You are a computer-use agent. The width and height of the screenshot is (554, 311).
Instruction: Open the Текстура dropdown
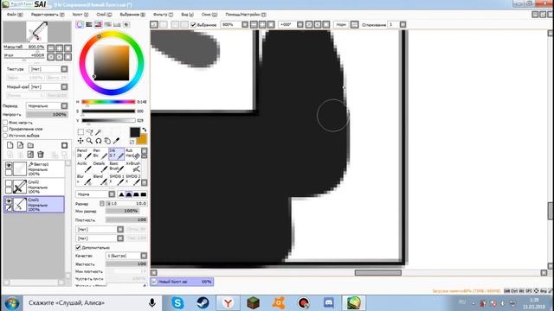coord(48,69)
